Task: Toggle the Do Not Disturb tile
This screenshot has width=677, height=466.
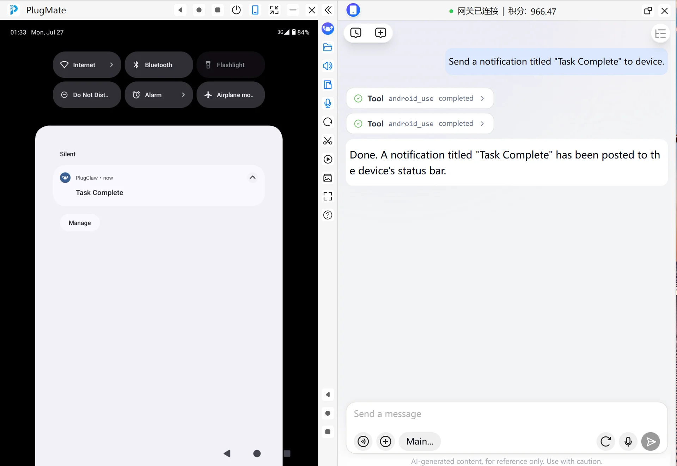Action: coord(87,95)
